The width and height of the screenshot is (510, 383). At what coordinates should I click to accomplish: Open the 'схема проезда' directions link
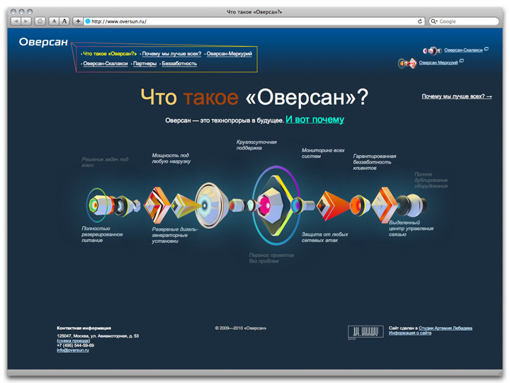coord(73,341)
